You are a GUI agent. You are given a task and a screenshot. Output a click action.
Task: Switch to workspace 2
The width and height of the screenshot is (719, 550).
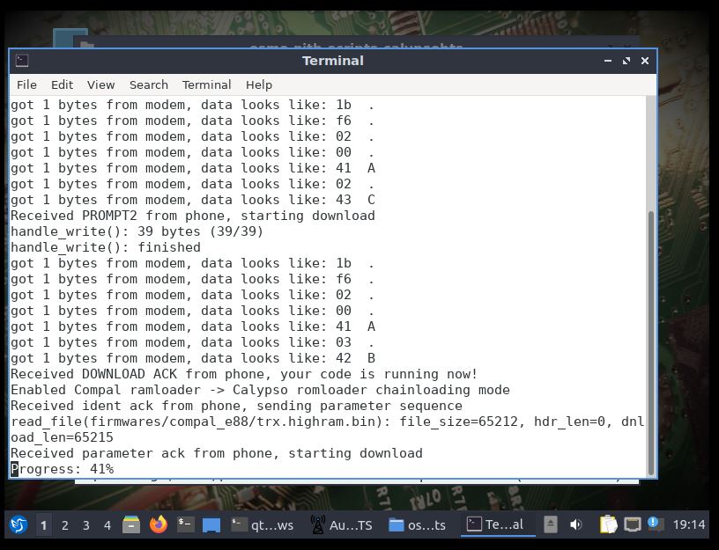point(64,525)
